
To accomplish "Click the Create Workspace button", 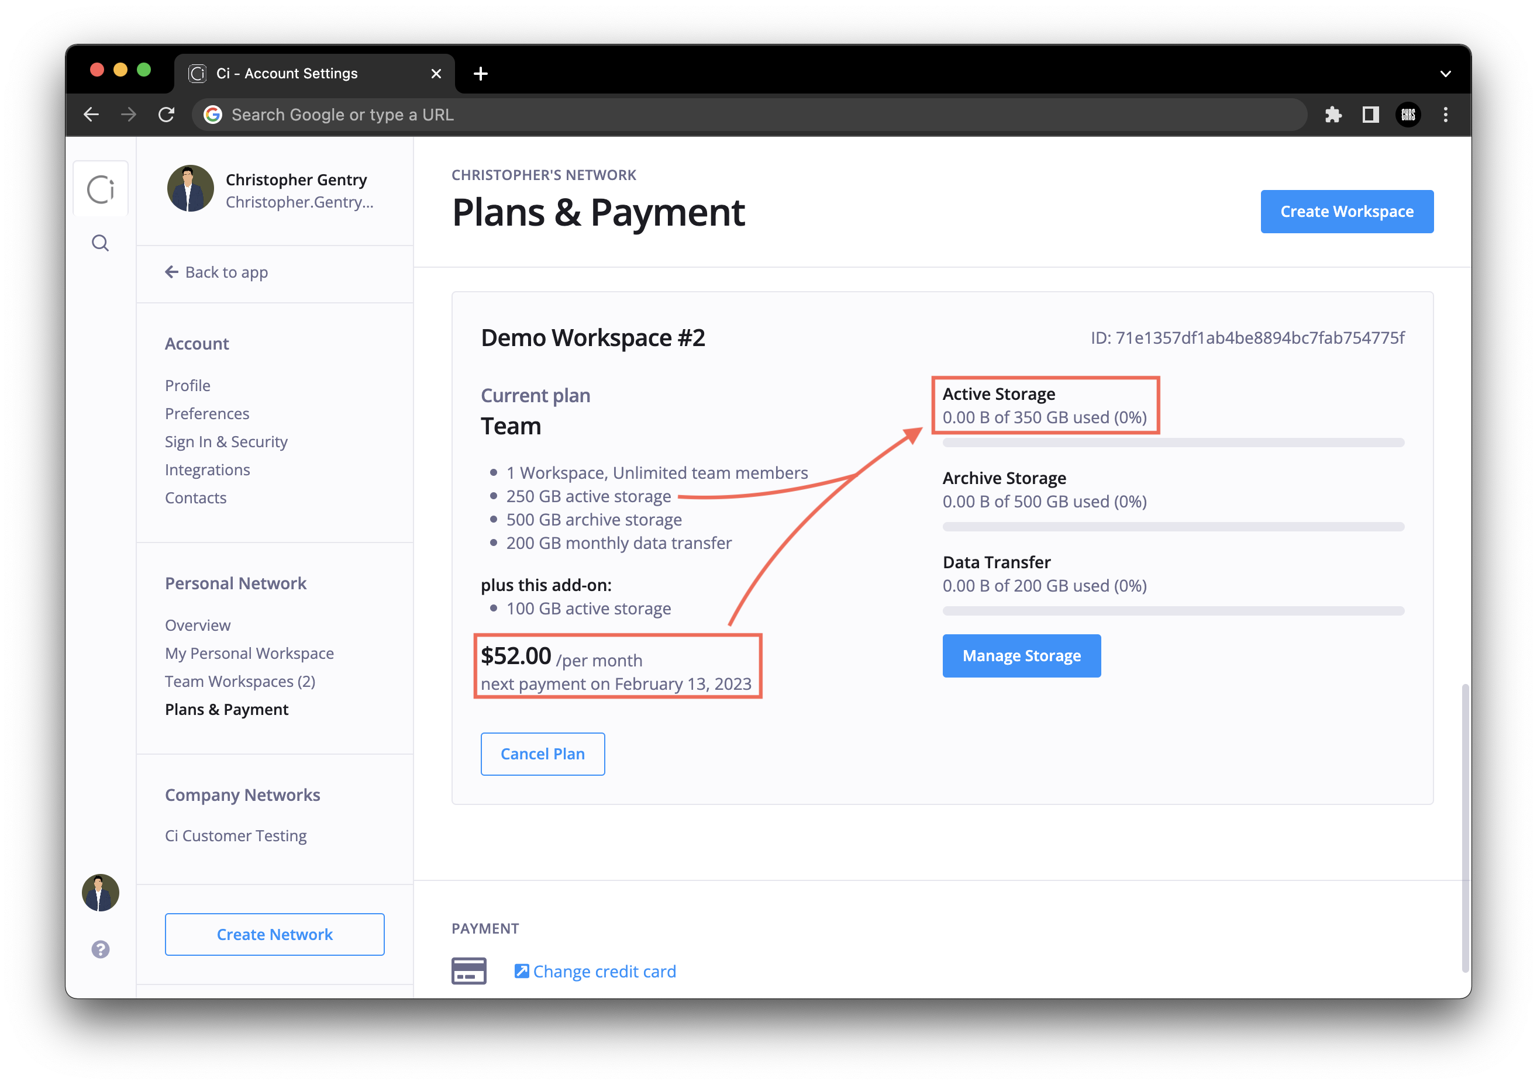I will tap(1347, 212).
